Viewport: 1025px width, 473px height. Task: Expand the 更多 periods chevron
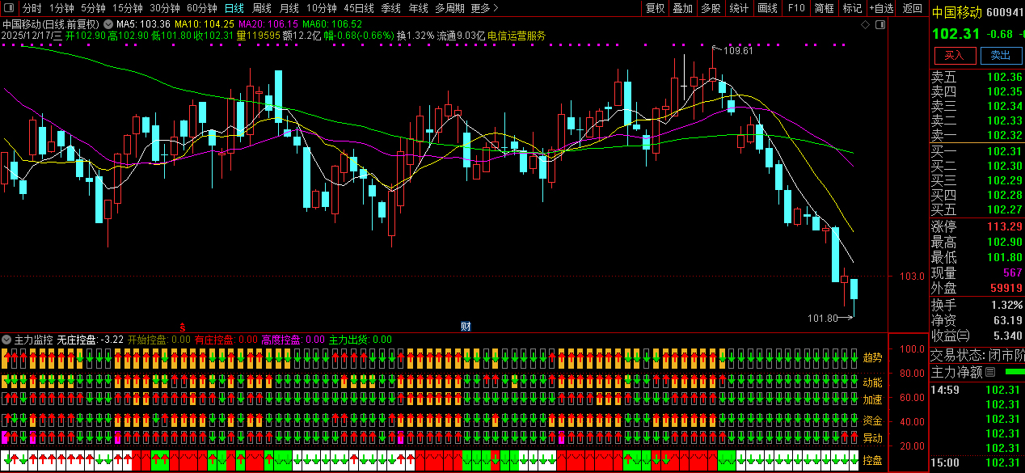pos(496,8)
